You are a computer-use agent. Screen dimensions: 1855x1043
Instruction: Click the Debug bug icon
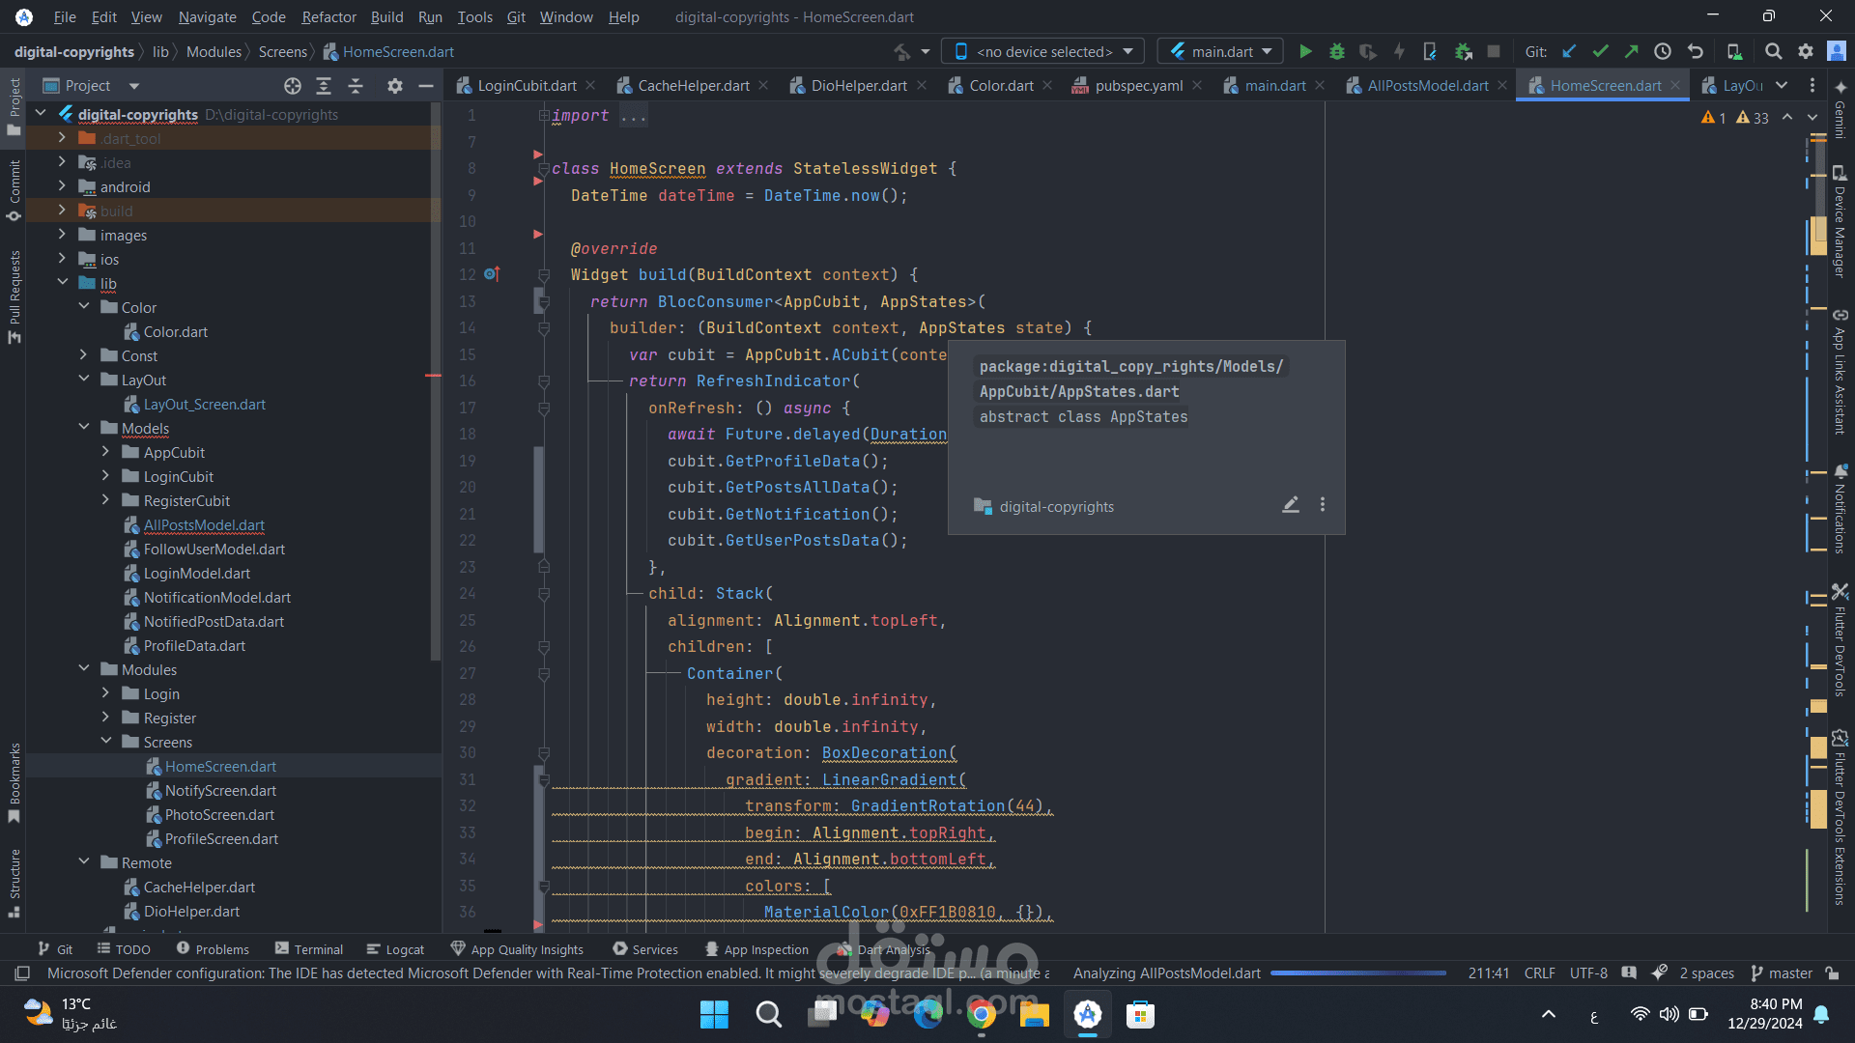[x=1337, y=52]
